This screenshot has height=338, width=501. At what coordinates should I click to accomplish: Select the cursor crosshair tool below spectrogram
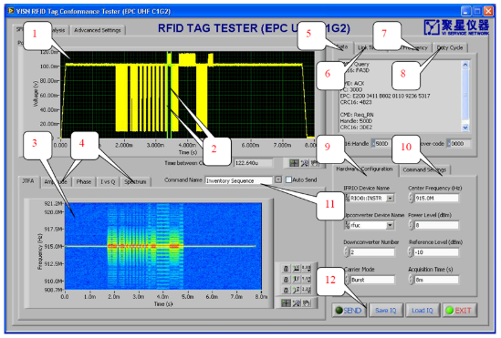pos(286,302)
